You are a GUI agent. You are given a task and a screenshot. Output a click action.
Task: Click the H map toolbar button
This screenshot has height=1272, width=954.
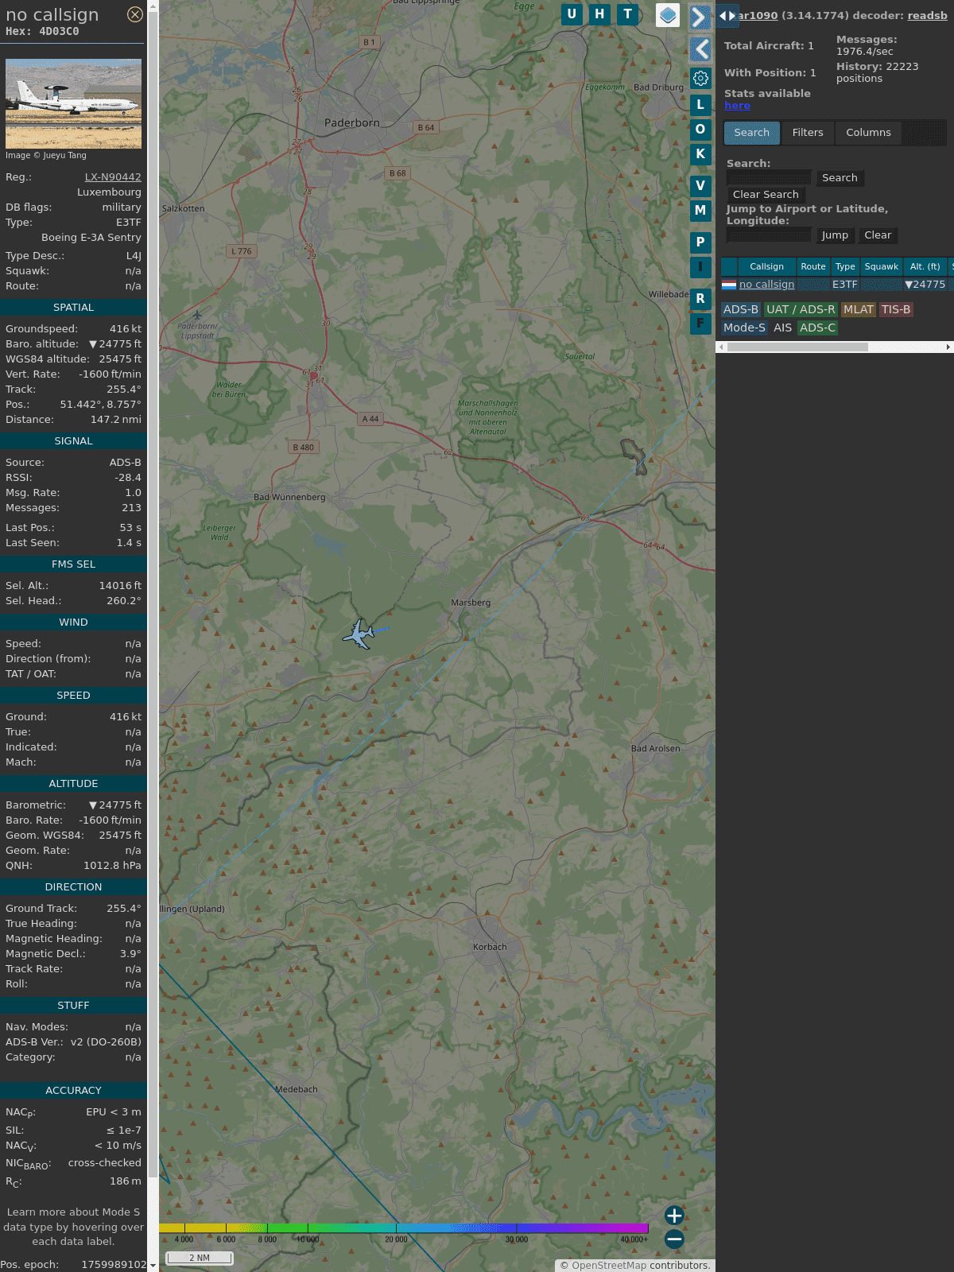(x=599, y=14)
